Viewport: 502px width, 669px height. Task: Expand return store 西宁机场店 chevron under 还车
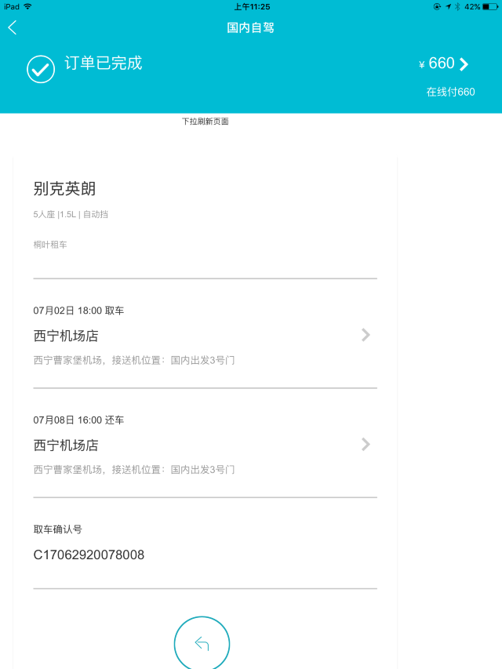[x=366, y=444]
